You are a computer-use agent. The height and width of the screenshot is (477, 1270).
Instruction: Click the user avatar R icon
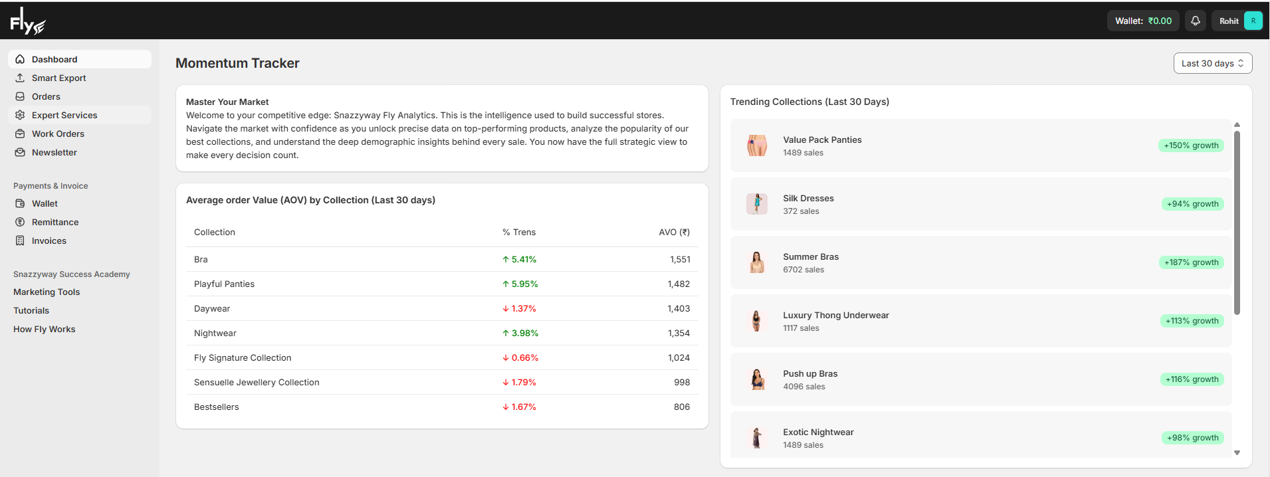click(x=1253, y=21)
